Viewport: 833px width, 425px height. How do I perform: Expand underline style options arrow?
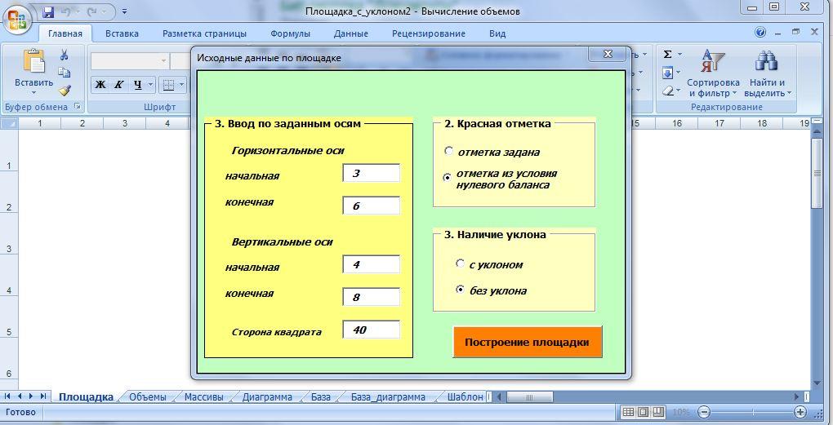151,85
